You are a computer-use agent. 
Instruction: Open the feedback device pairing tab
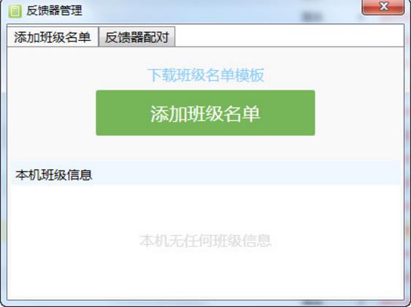coord(137,37)
